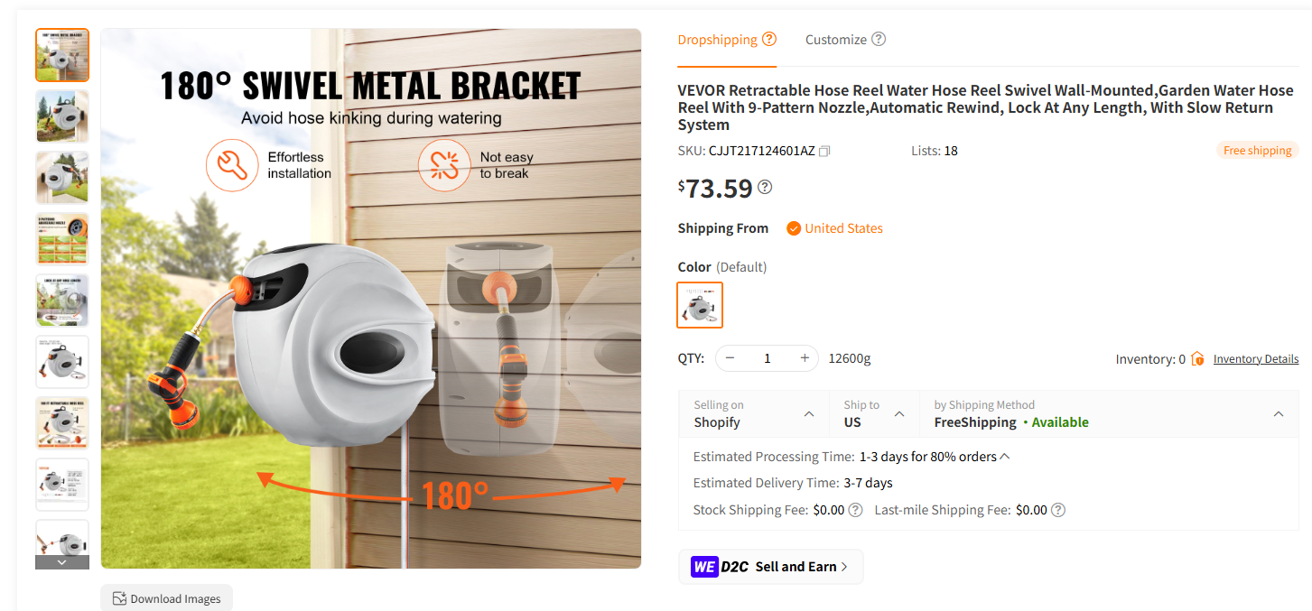Select the Default color swatch

pyautogui.click(x=700, y=304)
